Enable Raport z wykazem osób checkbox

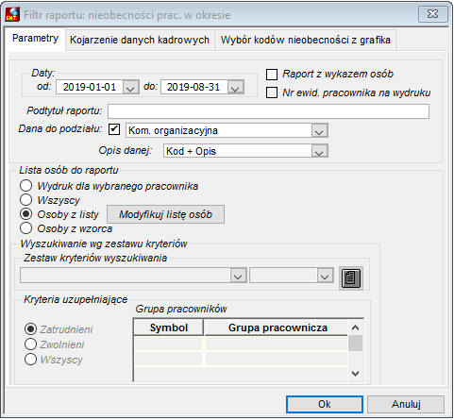(272, 75)
